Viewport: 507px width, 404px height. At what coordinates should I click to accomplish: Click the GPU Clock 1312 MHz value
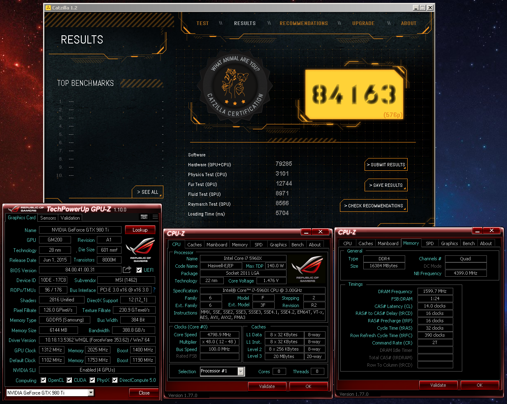[x=52, y=350]
